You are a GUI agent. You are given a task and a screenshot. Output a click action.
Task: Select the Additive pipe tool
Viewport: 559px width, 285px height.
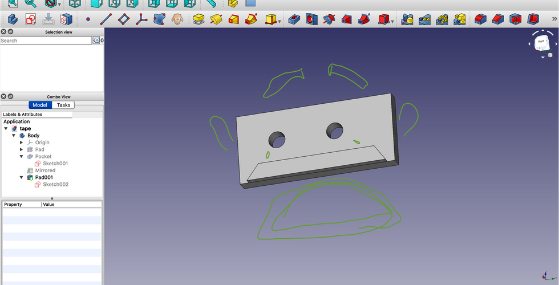252,19
